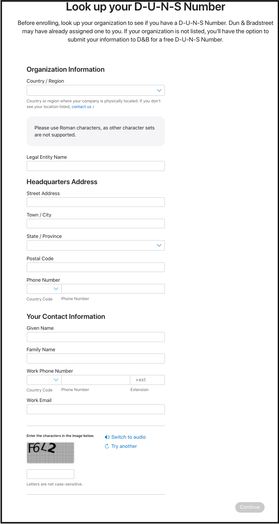279x524 pixels.
Task: Click the Try another link
Action: 124,446
